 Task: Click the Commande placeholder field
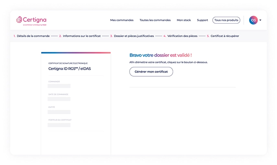59,86
